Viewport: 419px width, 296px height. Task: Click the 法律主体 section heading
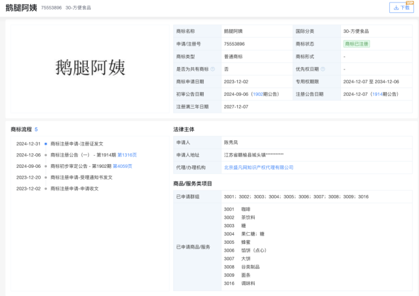click(x=184, y=129)
